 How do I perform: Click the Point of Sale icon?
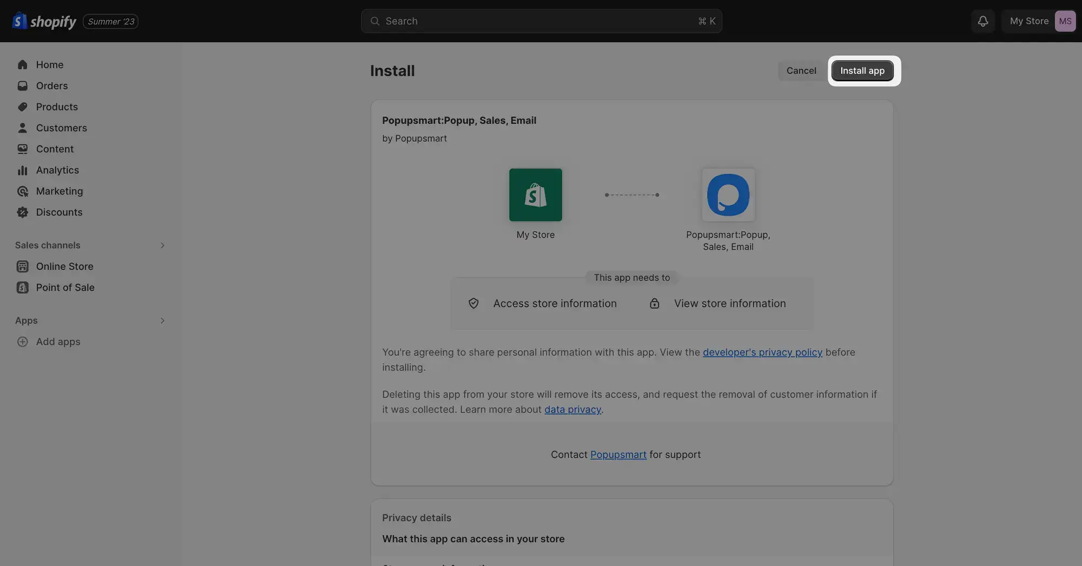pyautogui.click(x=22, y=288)
